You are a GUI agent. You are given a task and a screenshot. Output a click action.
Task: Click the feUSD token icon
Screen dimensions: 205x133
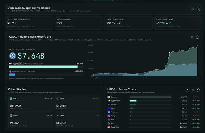pos(11,116)
